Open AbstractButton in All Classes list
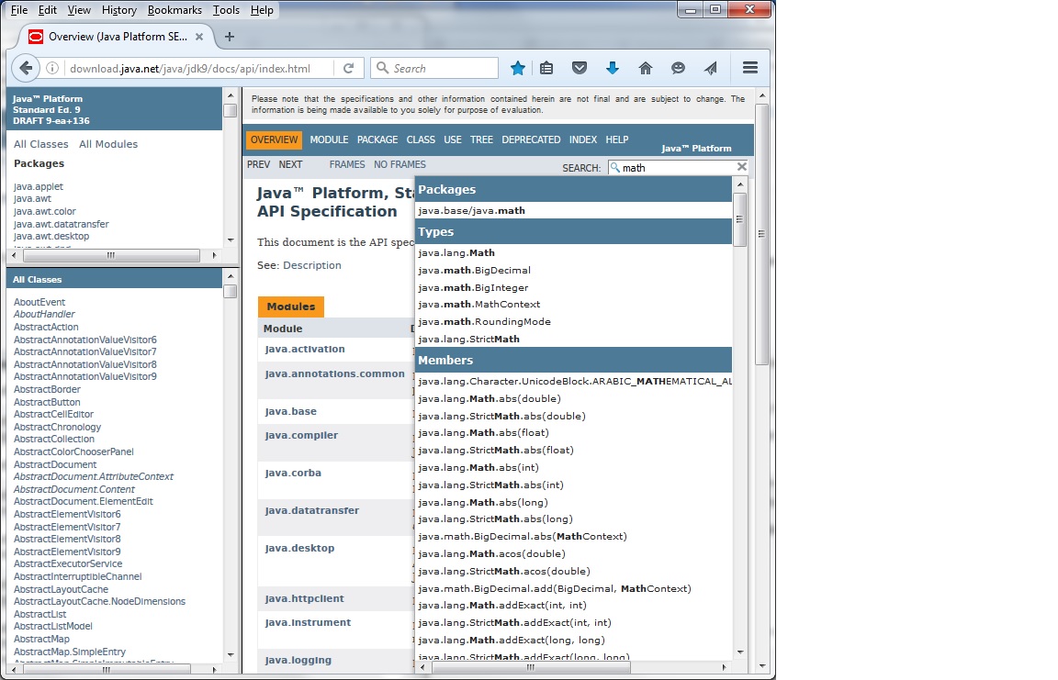Viewport: 1058px width, 680px height. 47,402
